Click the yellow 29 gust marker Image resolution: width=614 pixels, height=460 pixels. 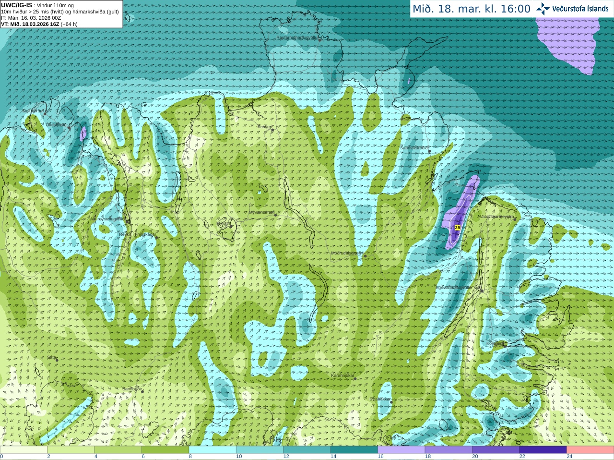pyautogui.click(x=457, y=228)
